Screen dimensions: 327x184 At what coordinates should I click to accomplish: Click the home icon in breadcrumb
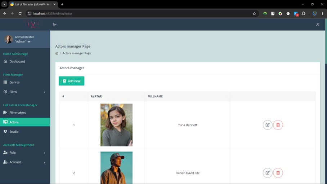click(57, 53)
